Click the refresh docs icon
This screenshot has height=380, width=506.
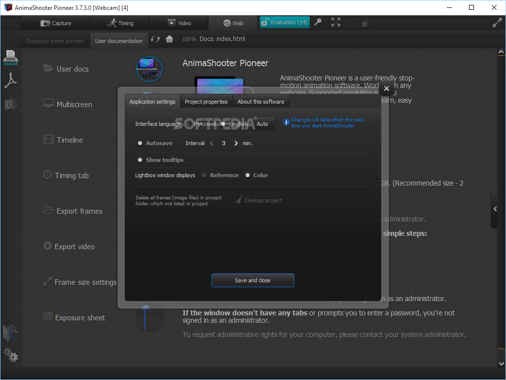[x=155, y=39]
